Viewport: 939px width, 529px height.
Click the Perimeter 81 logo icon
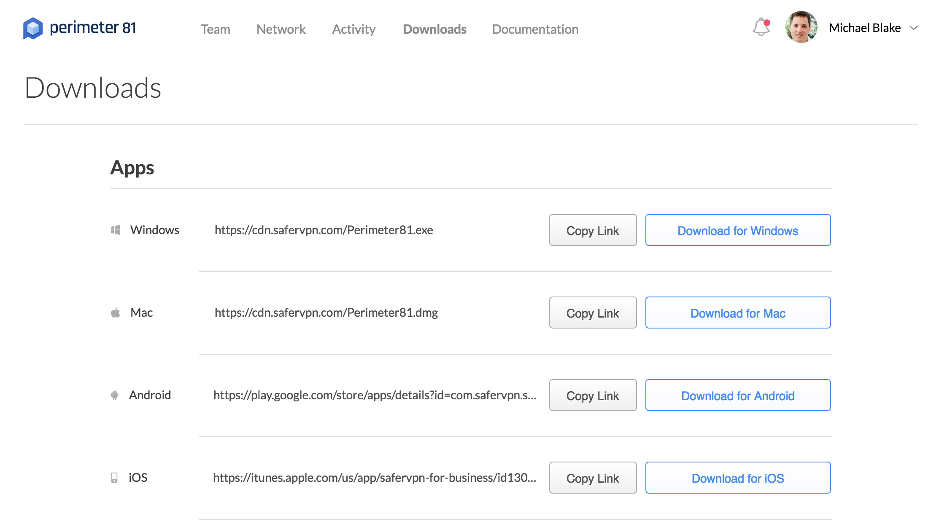[x=33, y=28]
